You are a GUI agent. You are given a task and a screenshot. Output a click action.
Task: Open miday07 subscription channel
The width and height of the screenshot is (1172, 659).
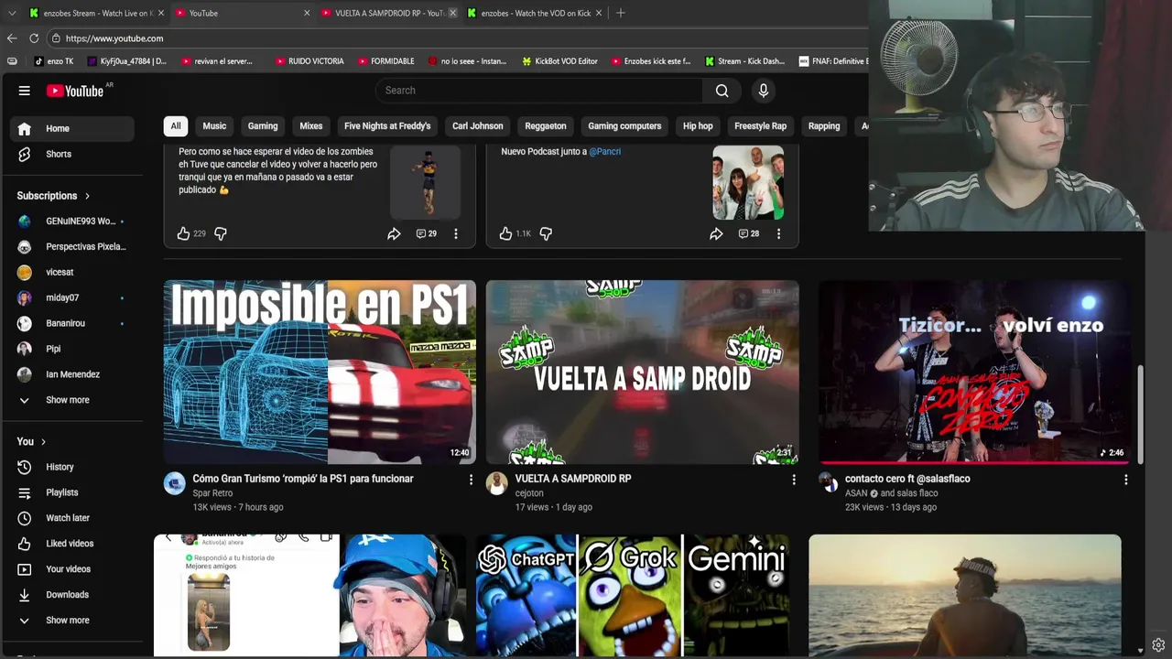(71, 297)
